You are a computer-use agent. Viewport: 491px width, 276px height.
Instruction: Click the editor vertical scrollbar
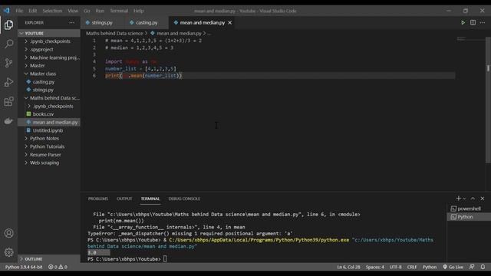tap(488, 100)
